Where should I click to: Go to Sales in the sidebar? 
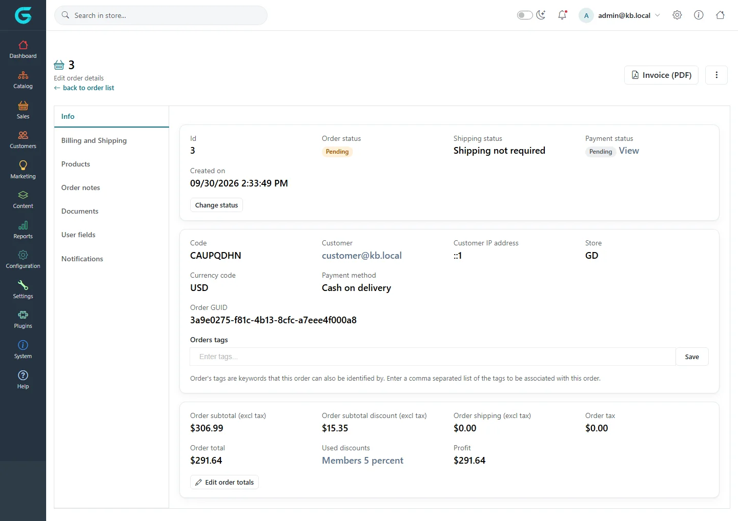(x=23, y=110)
